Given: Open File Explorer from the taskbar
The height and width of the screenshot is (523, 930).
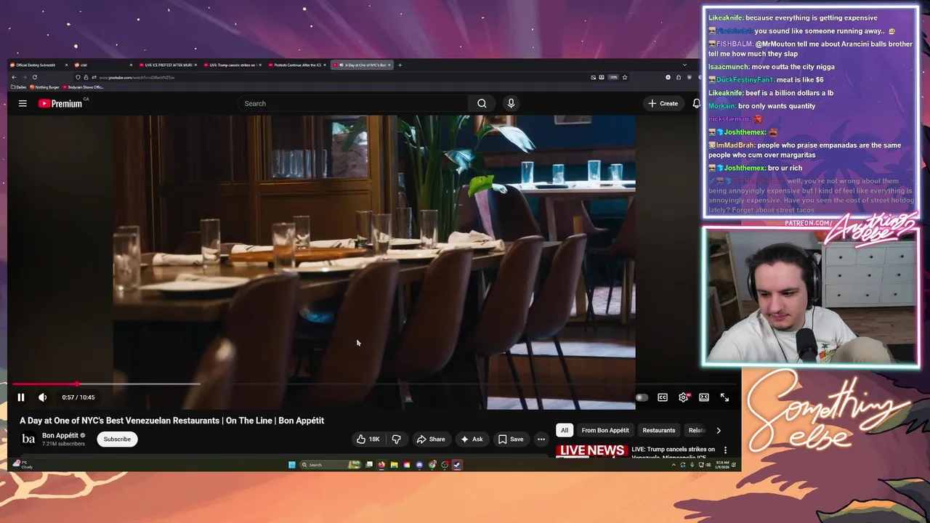Looking at the screenshot, I should (x=394, y=465).
